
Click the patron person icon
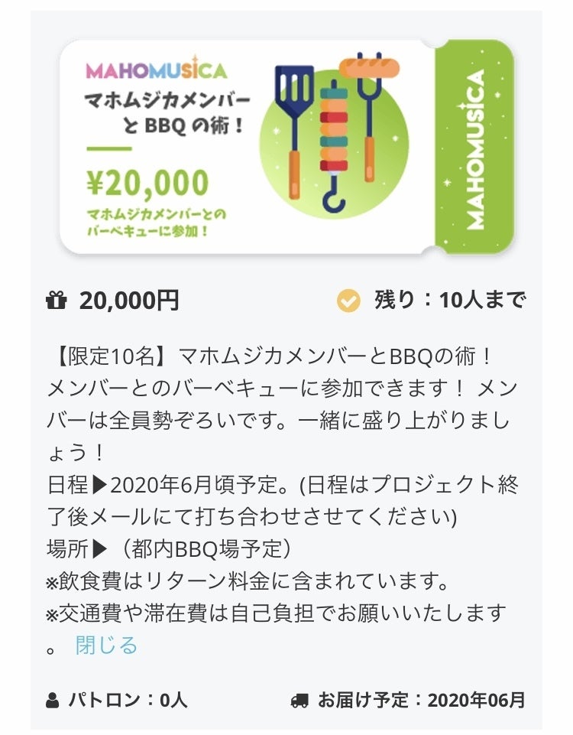pyautogui.click(x=53, y=699)
